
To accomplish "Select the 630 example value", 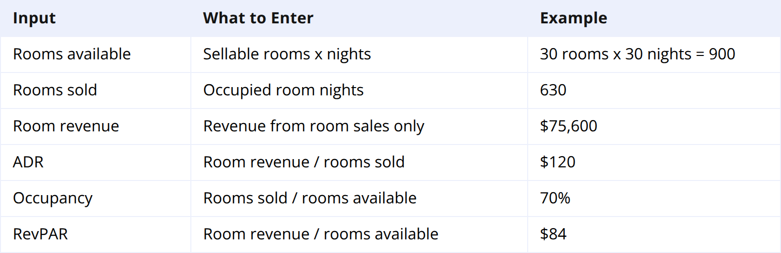I will point(553,90).
